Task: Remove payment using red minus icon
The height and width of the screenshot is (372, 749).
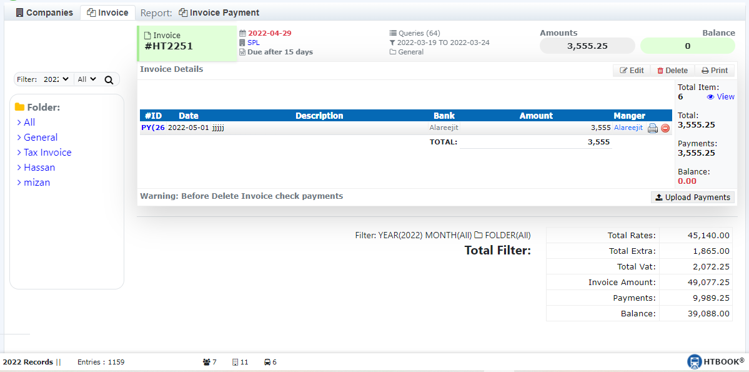Action: [665, 128]
